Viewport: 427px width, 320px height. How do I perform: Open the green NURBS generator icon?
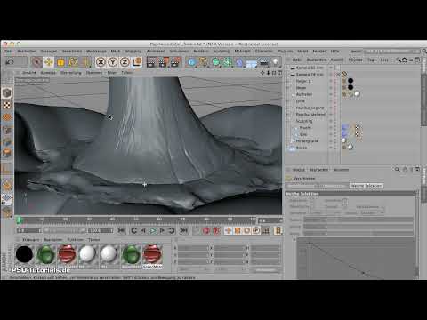tap(215, 62)
